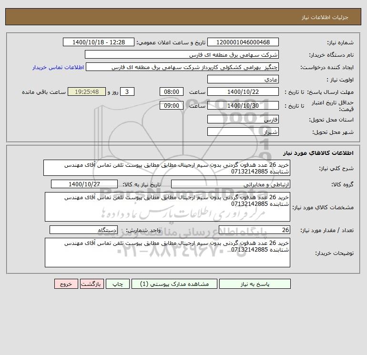
Task: Click the شهر محل تحویل label
Action: pos(333,132)
